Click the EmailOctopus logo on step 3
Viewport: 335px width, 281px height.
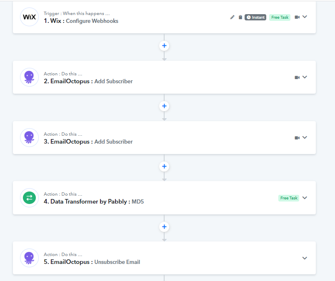click(x=29, y=137)
